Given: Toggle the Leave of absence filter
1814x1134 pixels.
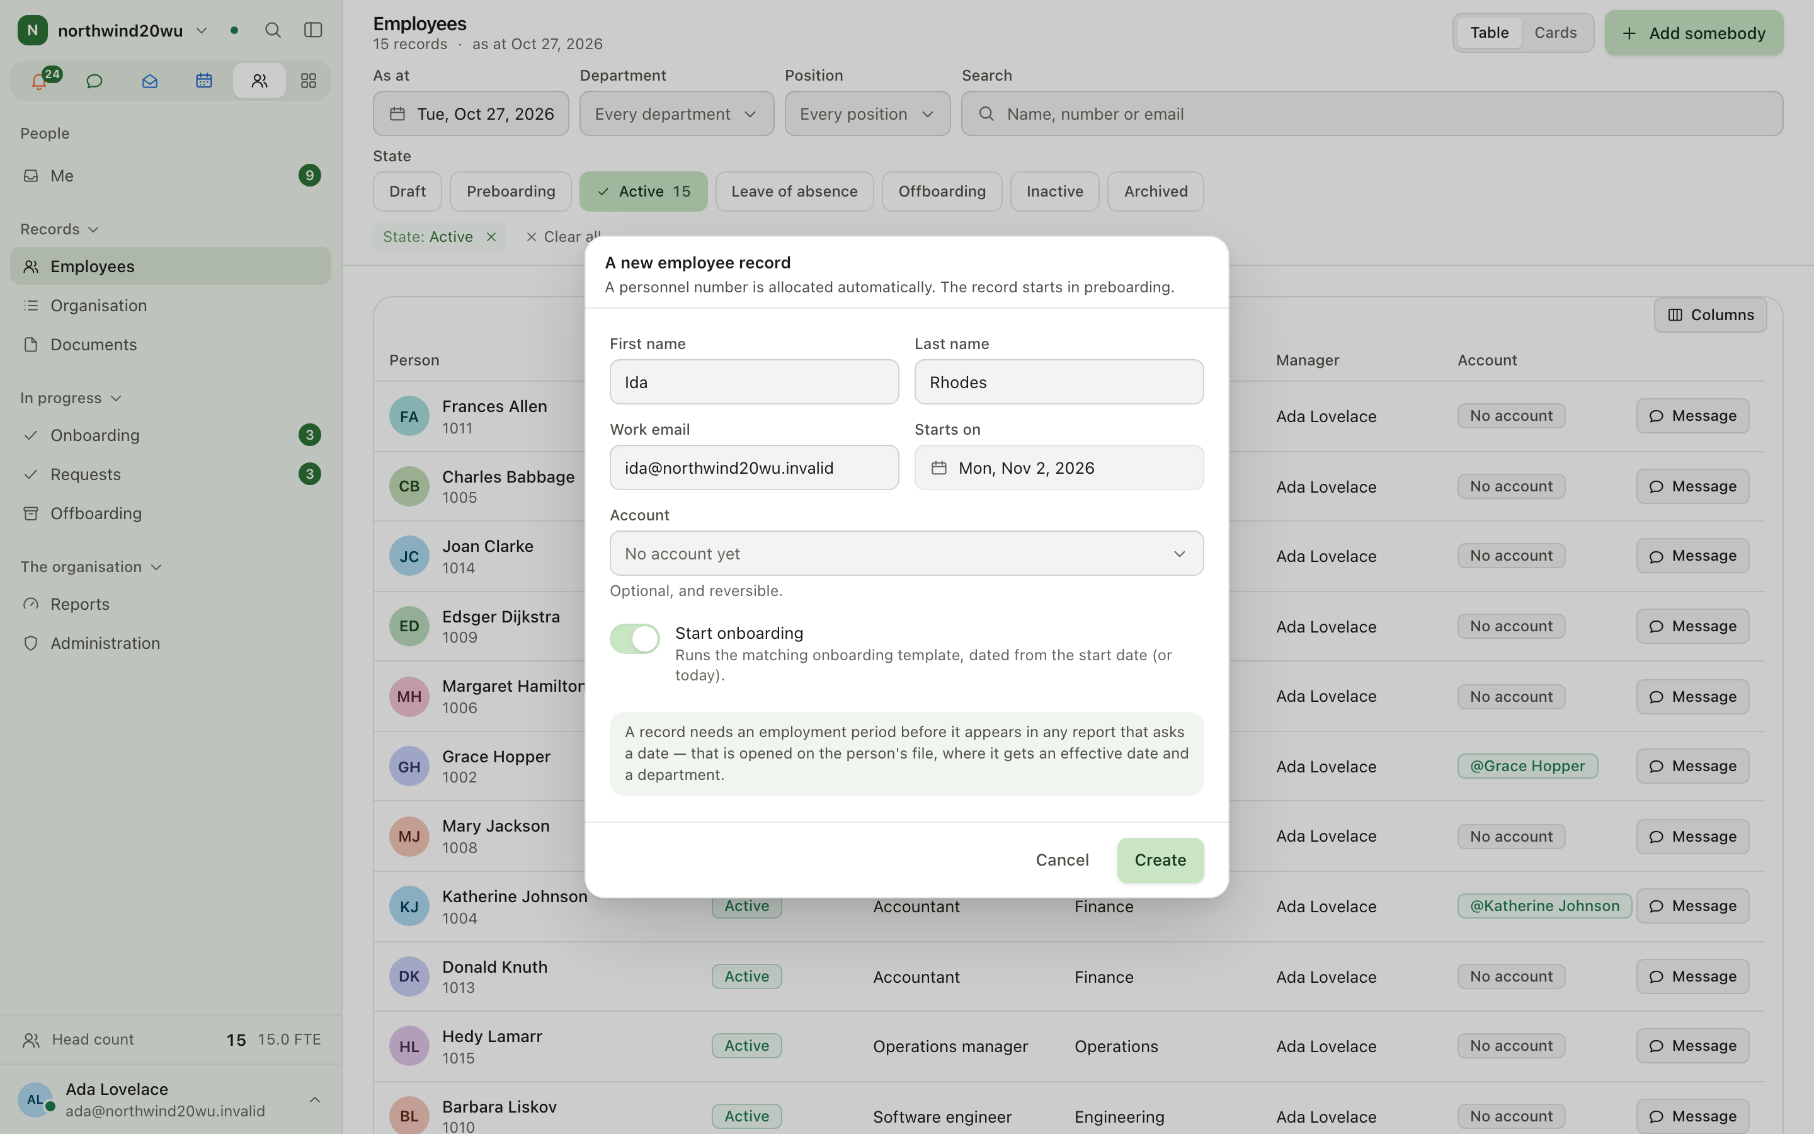Looking at the screenshot, I should [x=794, y=192].
